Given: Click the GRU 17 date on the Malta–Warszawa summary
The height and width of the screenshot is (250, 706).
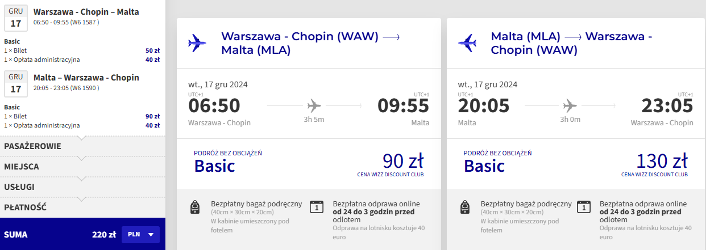Looking at the screenshot, I should [16, 83].
